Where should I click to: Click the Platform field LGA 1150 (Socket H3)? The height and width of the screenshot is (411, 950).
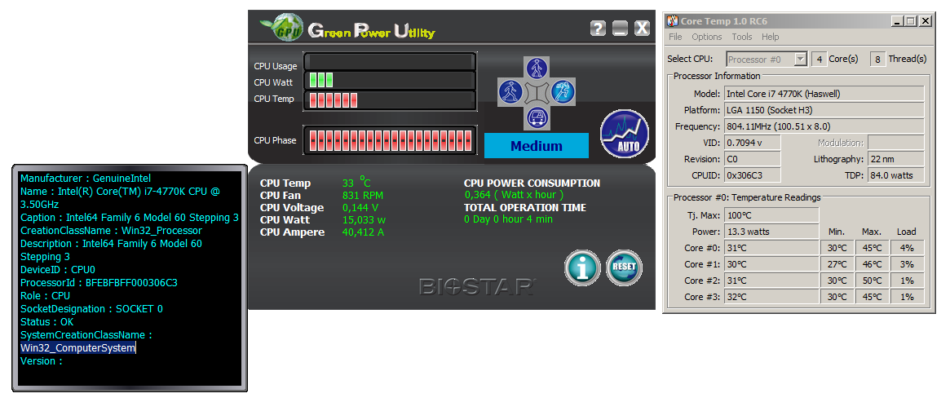(x=824, y=110)
